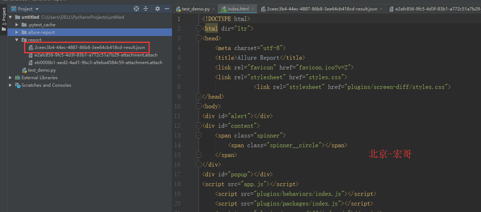The width and height of the screenshot is (481, 212).
Task: Select the untitled project root
Action: pos(30,17)
